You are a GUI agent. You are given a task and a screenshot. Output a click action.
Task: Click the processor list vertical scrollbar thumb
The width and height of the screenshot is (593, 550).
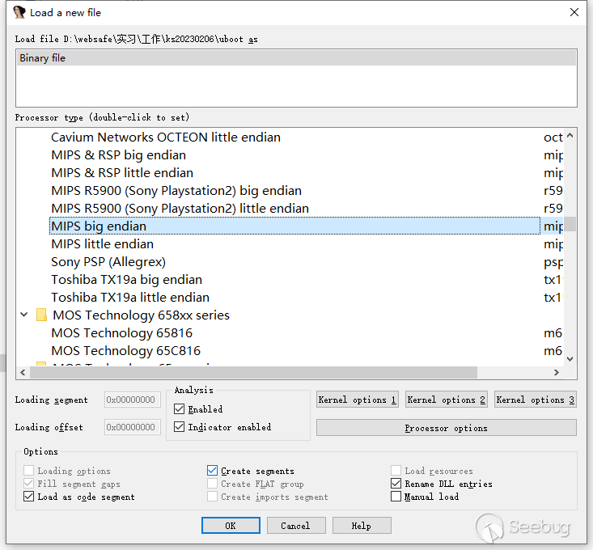(x=570, y=224)
